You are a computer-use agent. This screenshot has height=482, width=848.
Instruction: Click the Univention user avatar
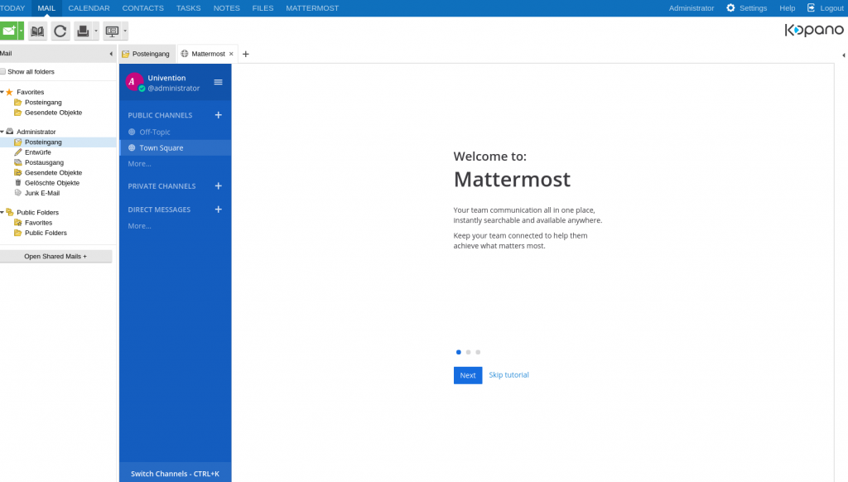tap(134, 82)
